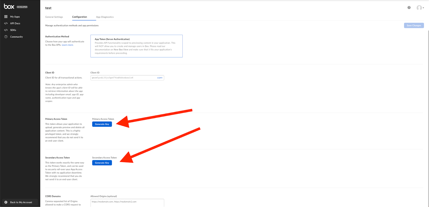The image size is (429, 207).
Task: Switch to the General Settings tab
Action: pyautogui.click(x=54, y=17)
